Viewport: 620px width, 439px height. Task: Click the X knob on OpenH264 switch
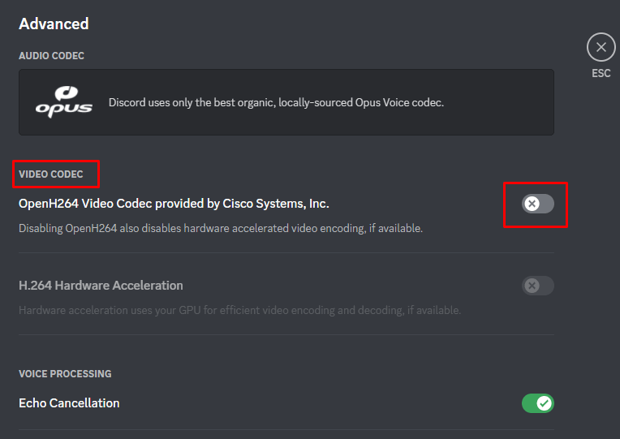(532, 204)
